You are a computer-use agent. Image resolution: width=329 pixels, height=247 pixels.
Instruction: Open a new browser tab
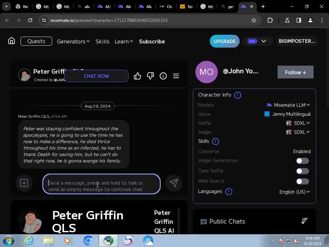tap(263, 6)
